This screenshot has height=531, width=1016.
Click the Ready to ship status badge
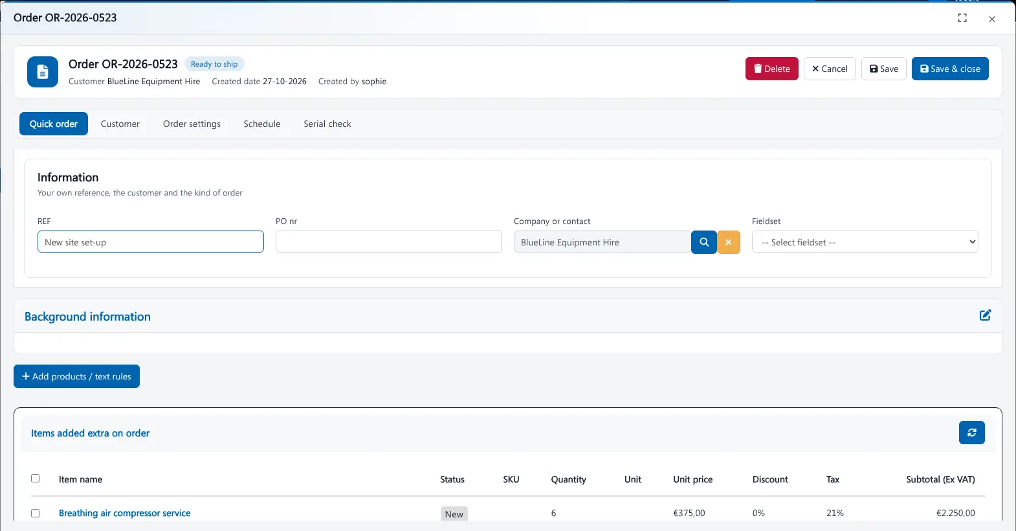click(214, 64)
